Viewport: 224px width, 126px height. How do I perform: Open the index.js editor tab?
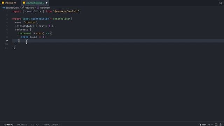[9, 3]
